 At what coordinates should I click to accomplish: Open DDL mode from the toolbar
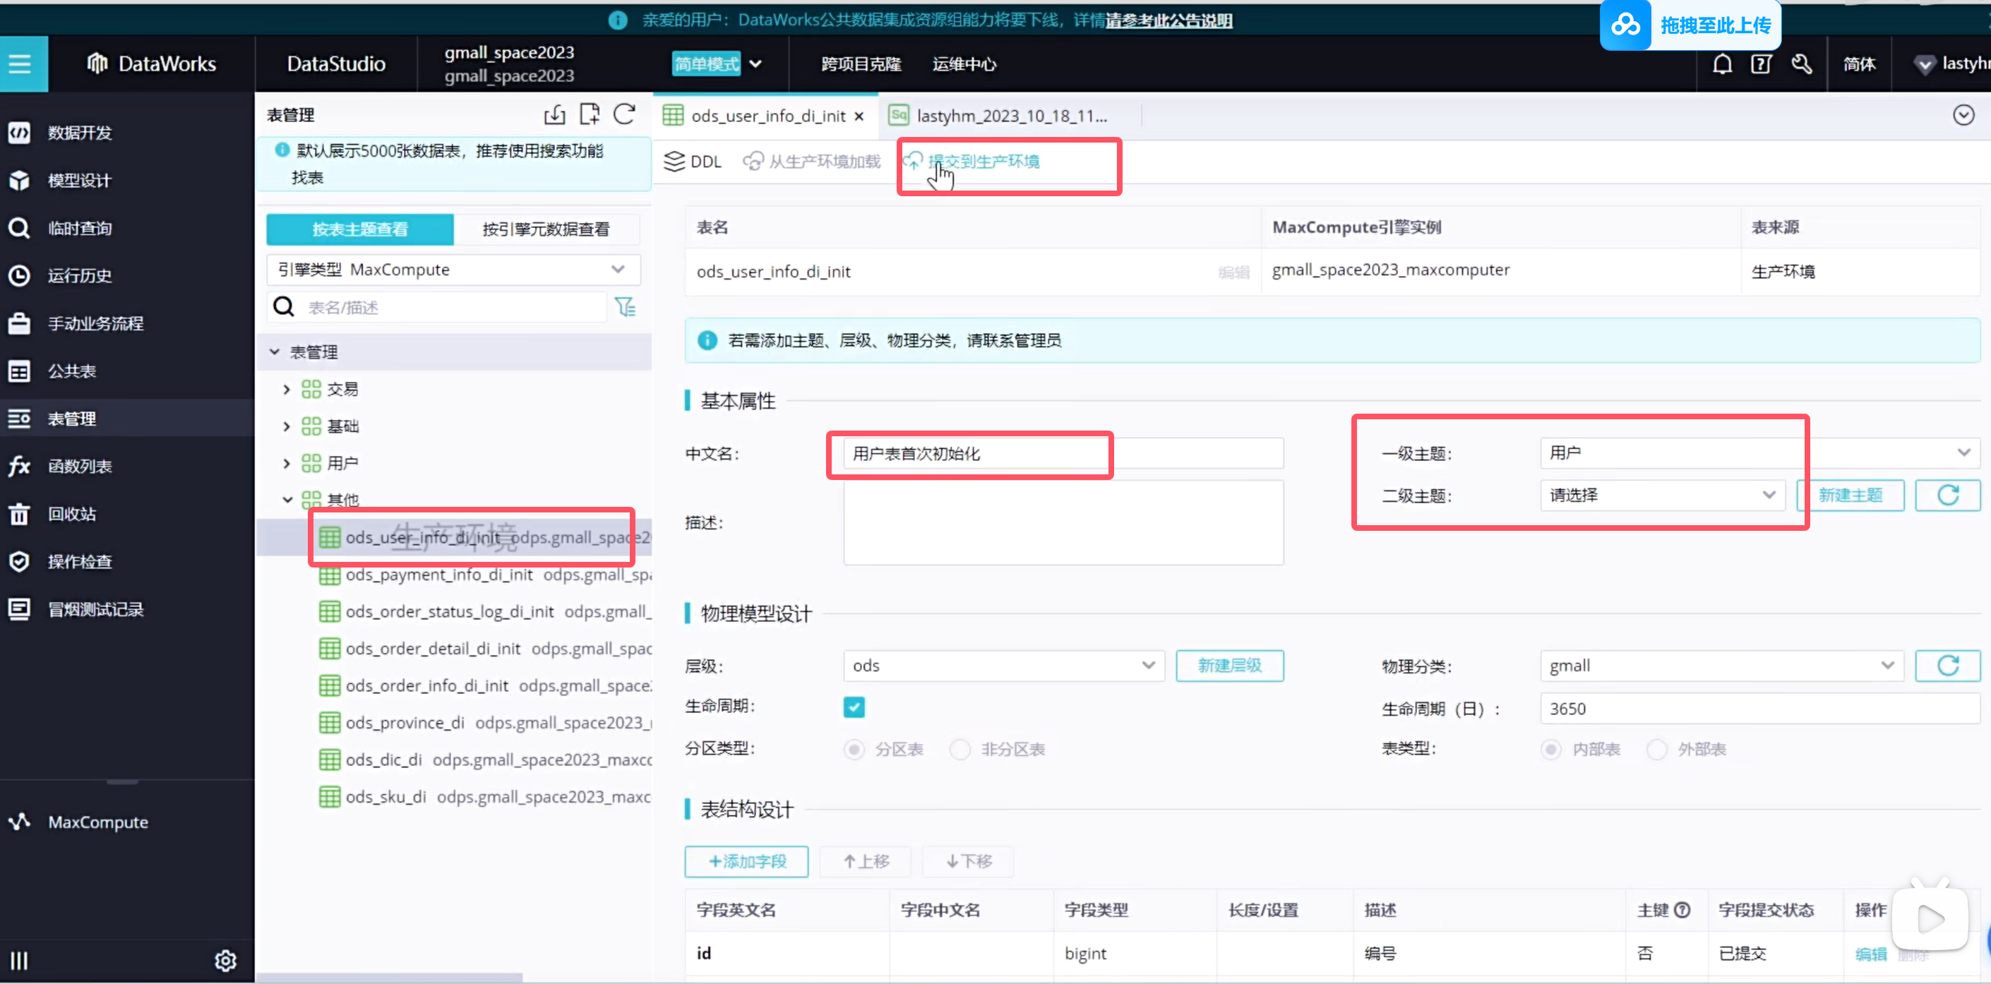click(693, 161)
